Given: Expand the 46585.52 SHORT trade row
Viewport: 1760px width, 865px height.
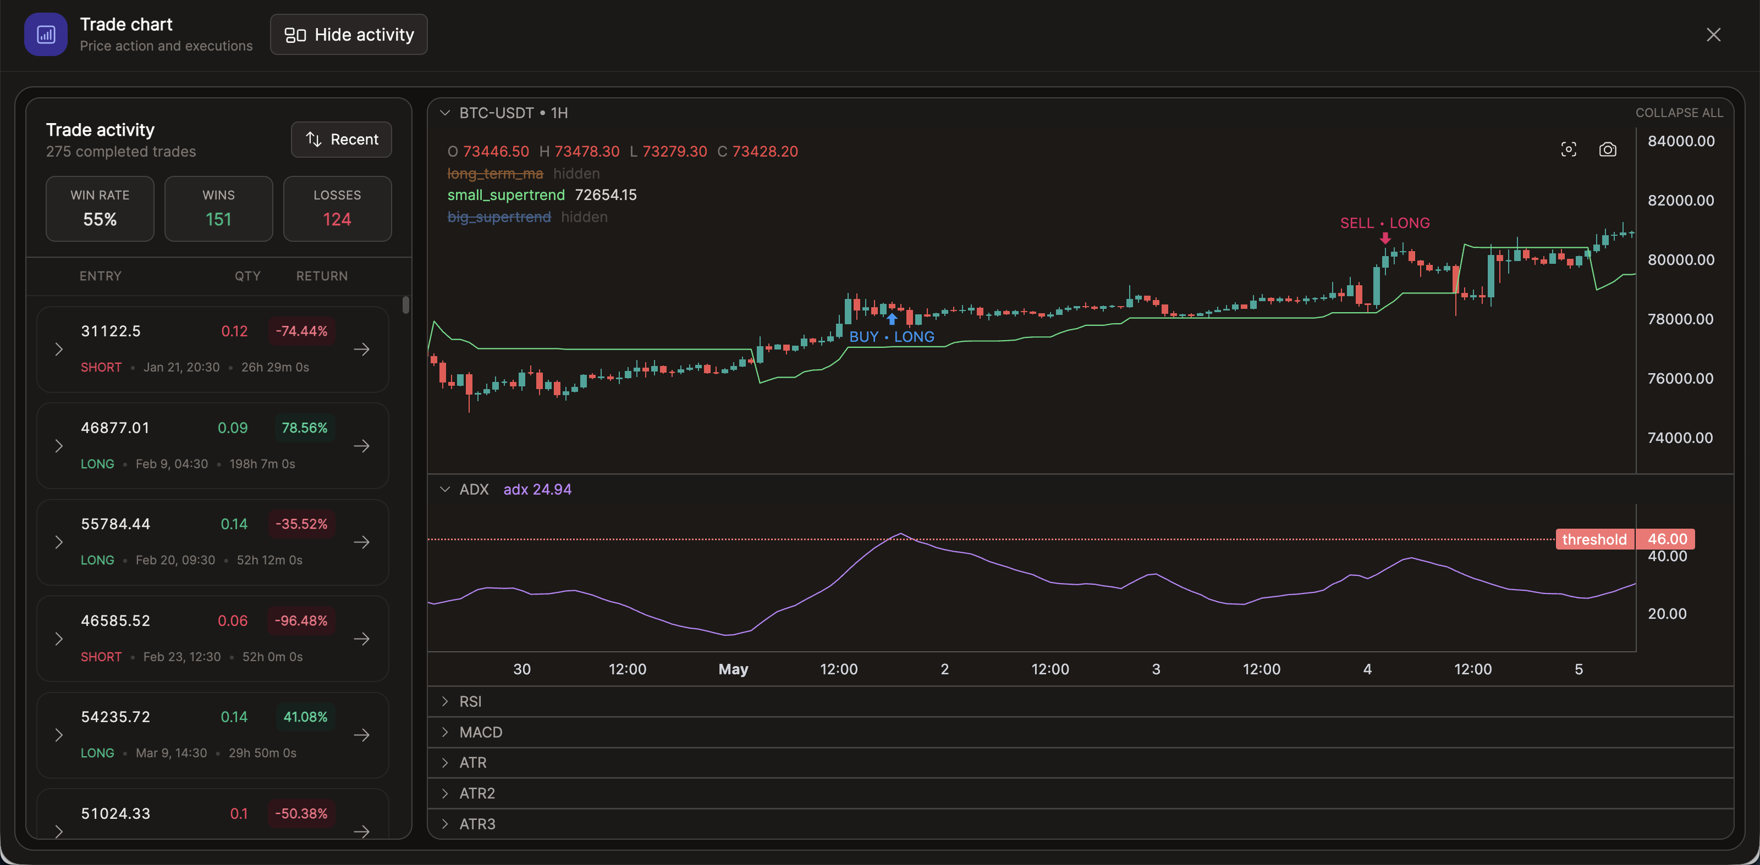Looking at the screenshot, I should click(59, 639).
